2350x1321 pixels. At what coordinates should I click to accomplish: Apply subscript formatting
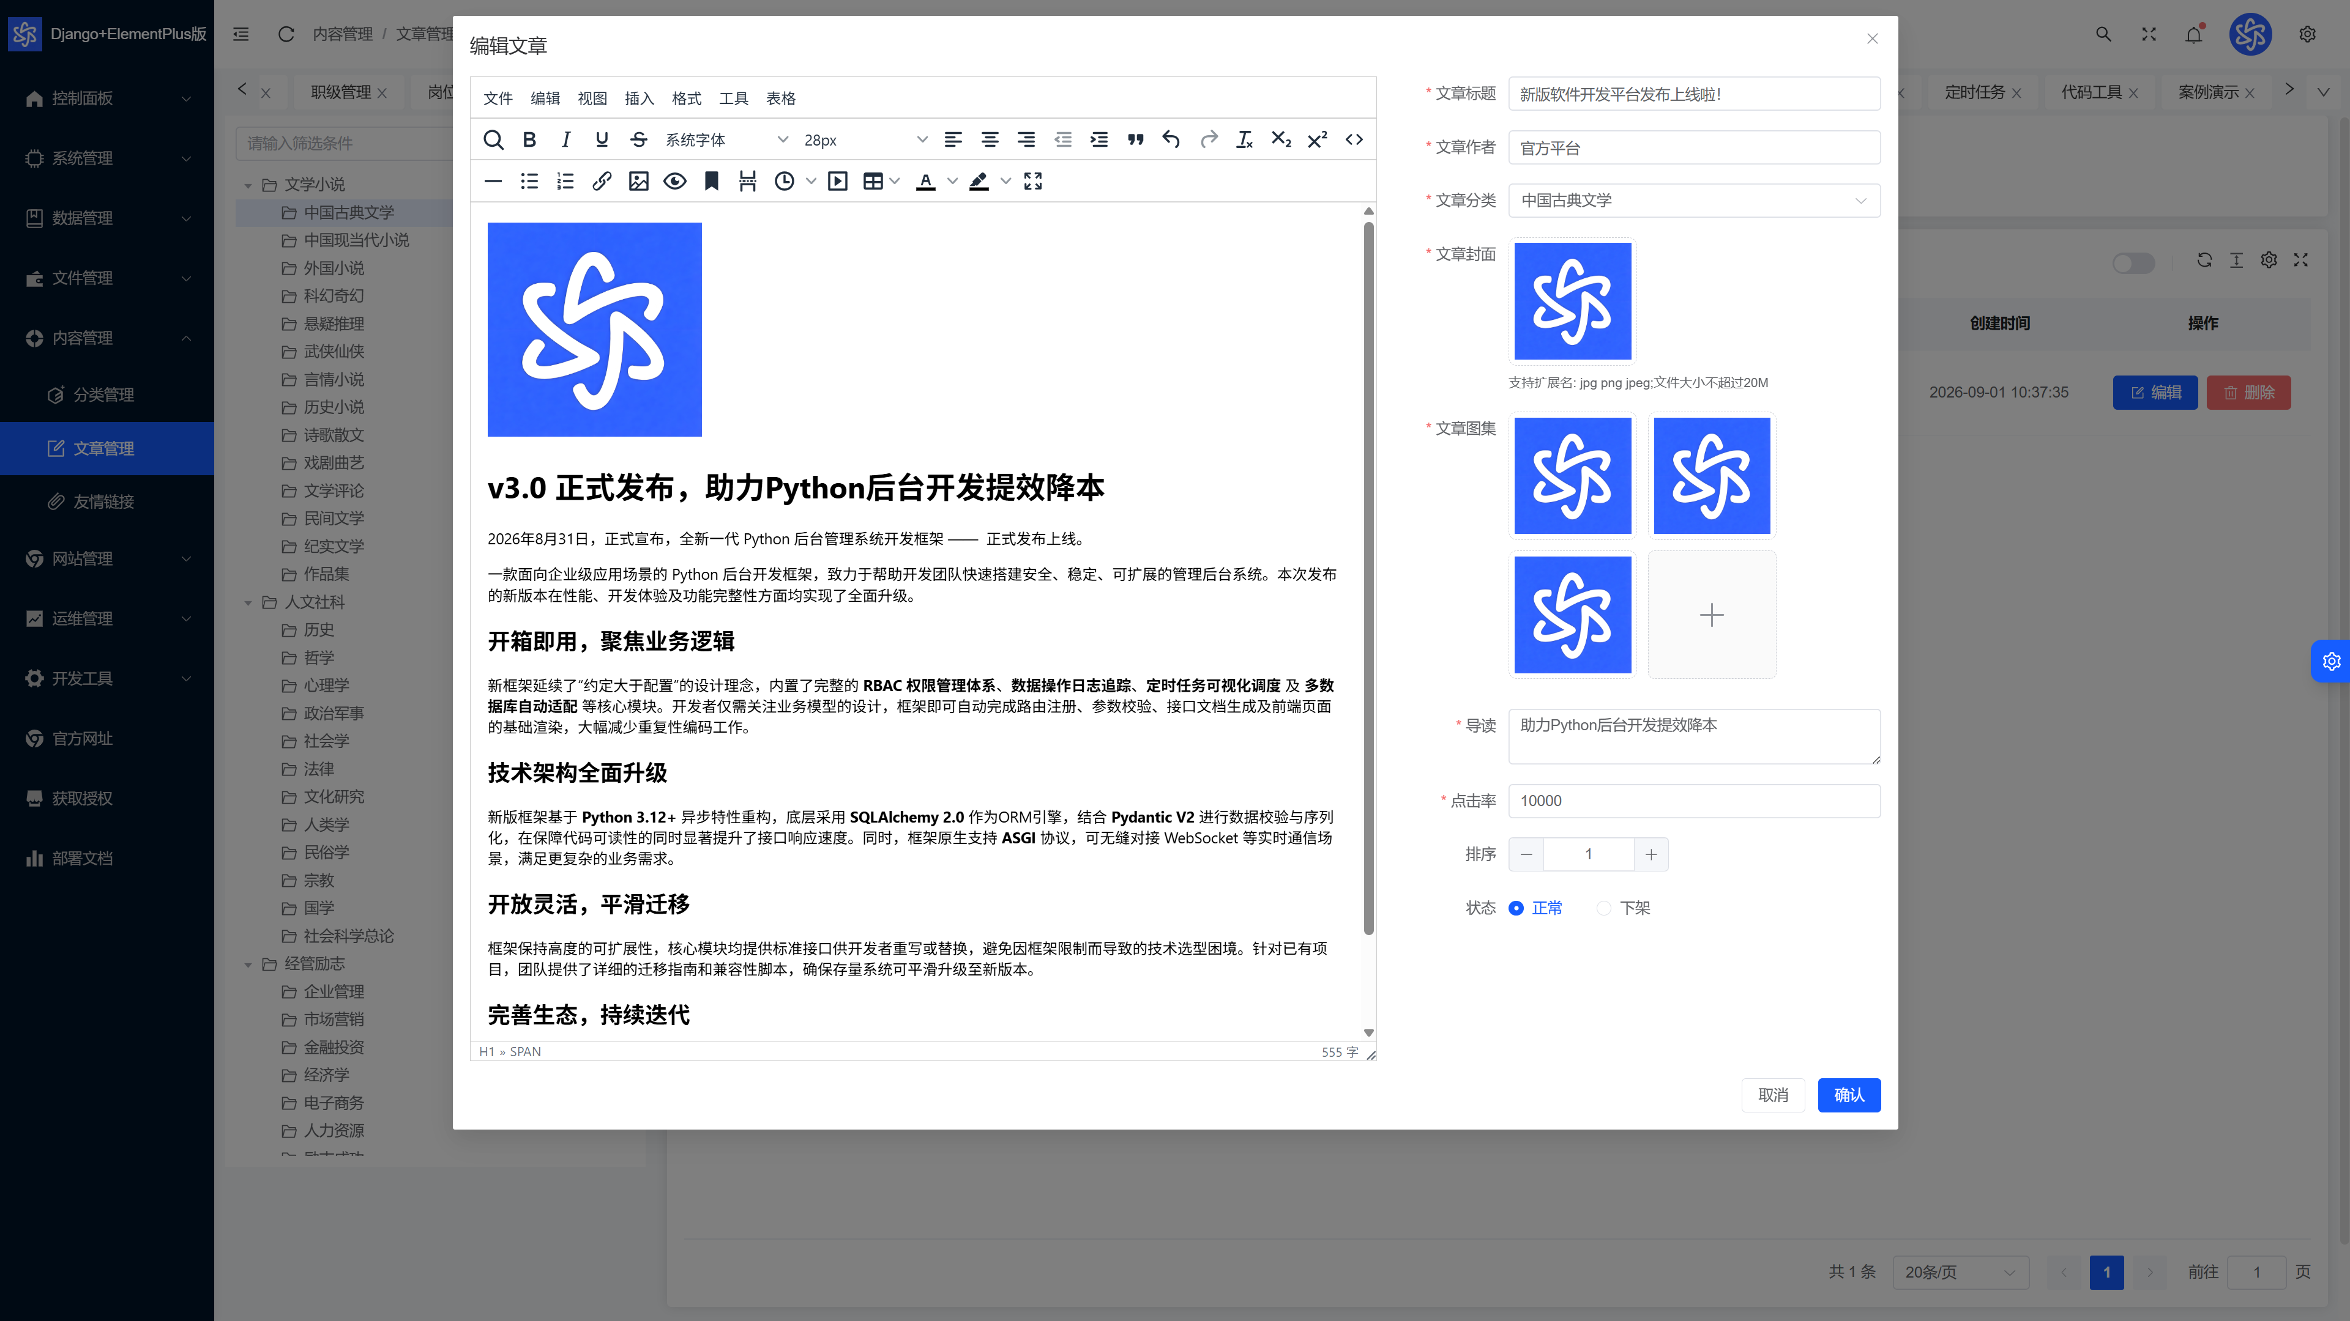1281,139
